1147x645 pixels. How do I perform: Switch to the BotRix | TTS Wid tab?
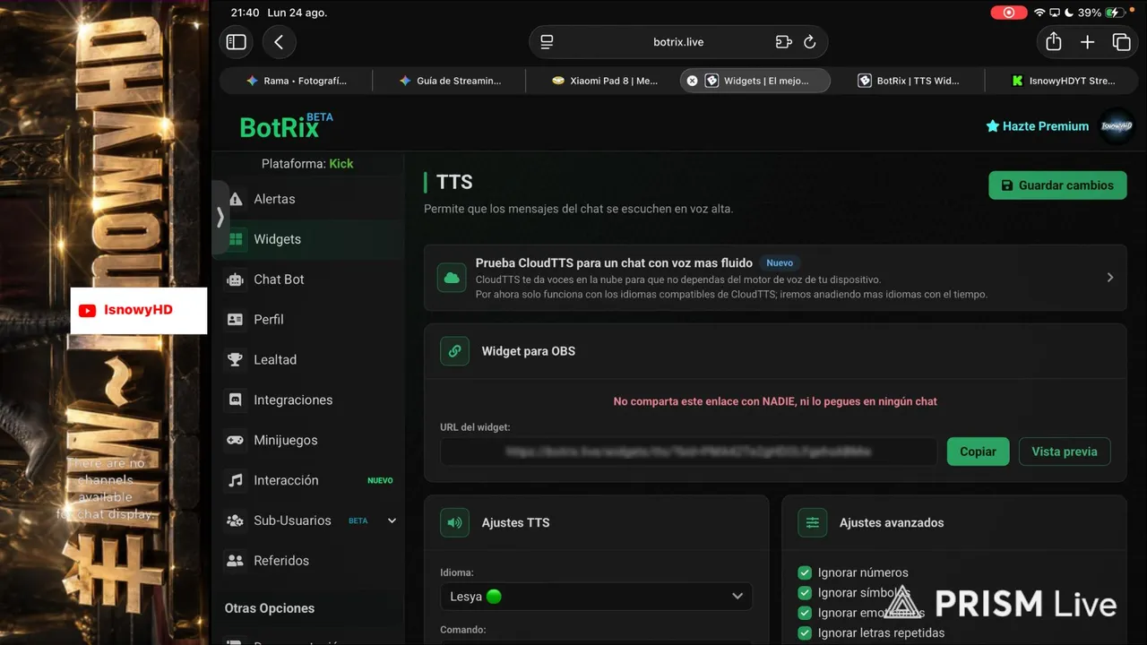pyautogui.click(x=909, y=81)
